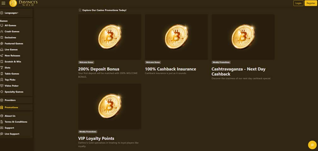The height and width of the screenshot is (151, 318).
Task: Go to Crash Games section
Action: click(x=12, y=31)
